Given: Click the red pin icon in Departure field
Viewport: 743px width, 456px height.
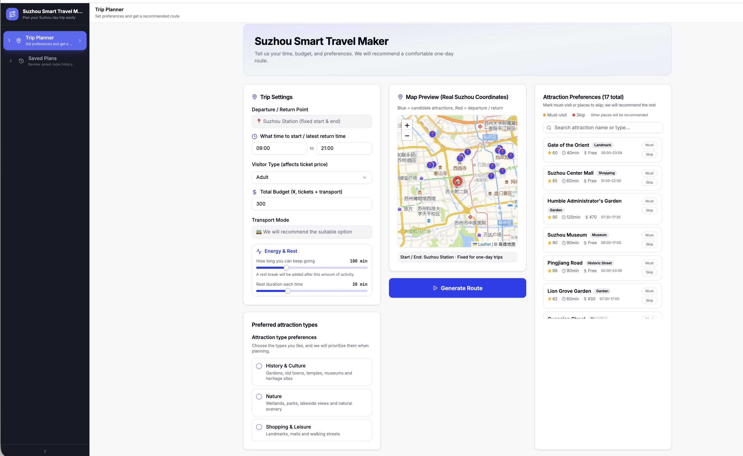Looking at the screenshot, I should [259, 121].
